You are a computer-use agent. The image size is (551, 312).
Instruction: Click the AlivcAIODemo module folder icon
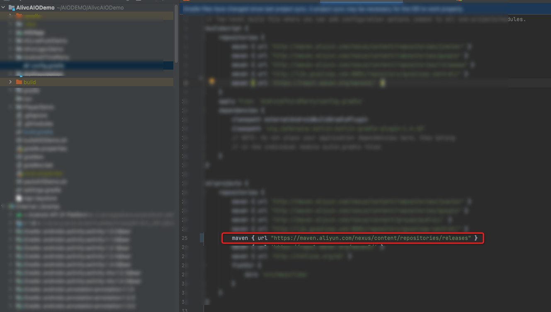(12, 7)
